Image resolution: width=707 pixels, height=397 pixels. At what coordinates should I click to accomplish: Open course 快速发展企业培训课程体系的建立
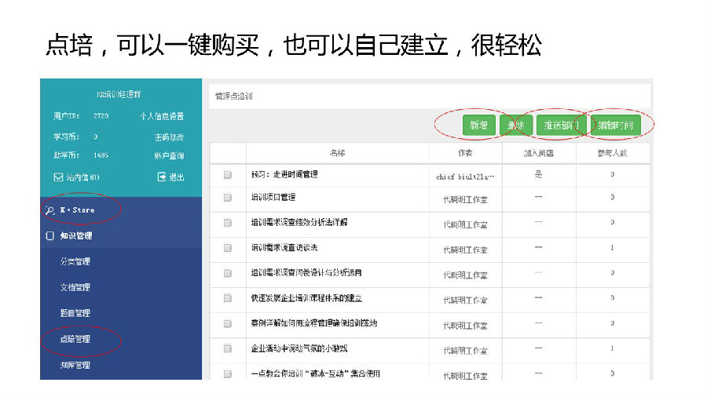tap(306, 298)
